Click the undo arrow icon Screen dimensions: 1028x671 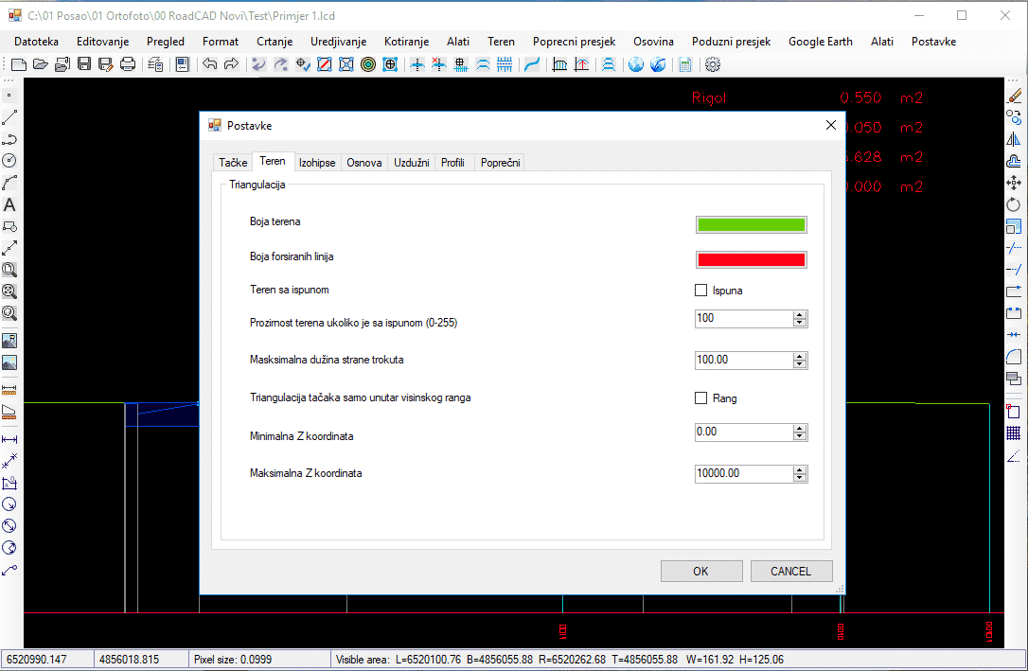click(x=209, y=64)
